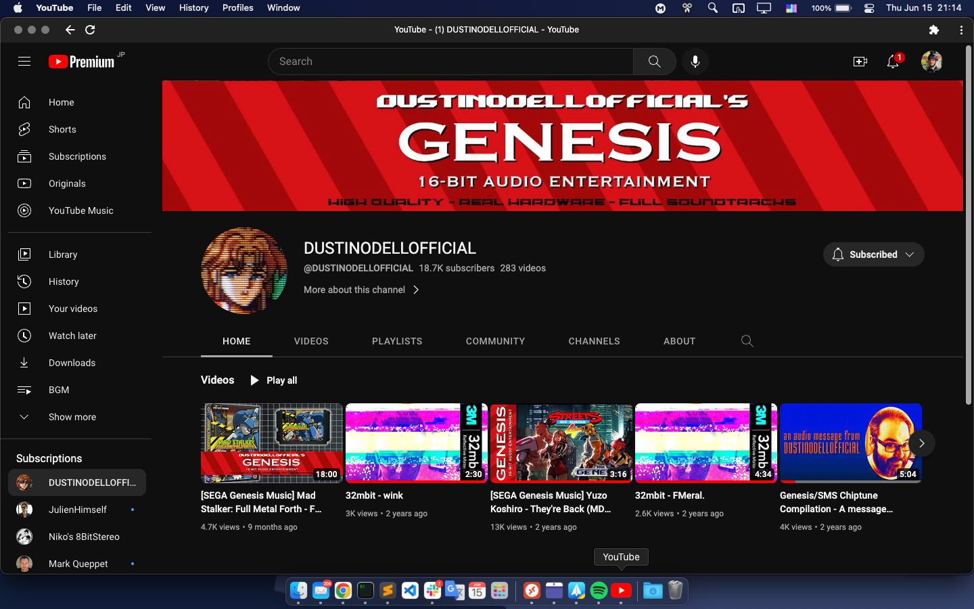The image size is (974, 609).
Task: Open the notifications bell
Action: click(893, 62)
